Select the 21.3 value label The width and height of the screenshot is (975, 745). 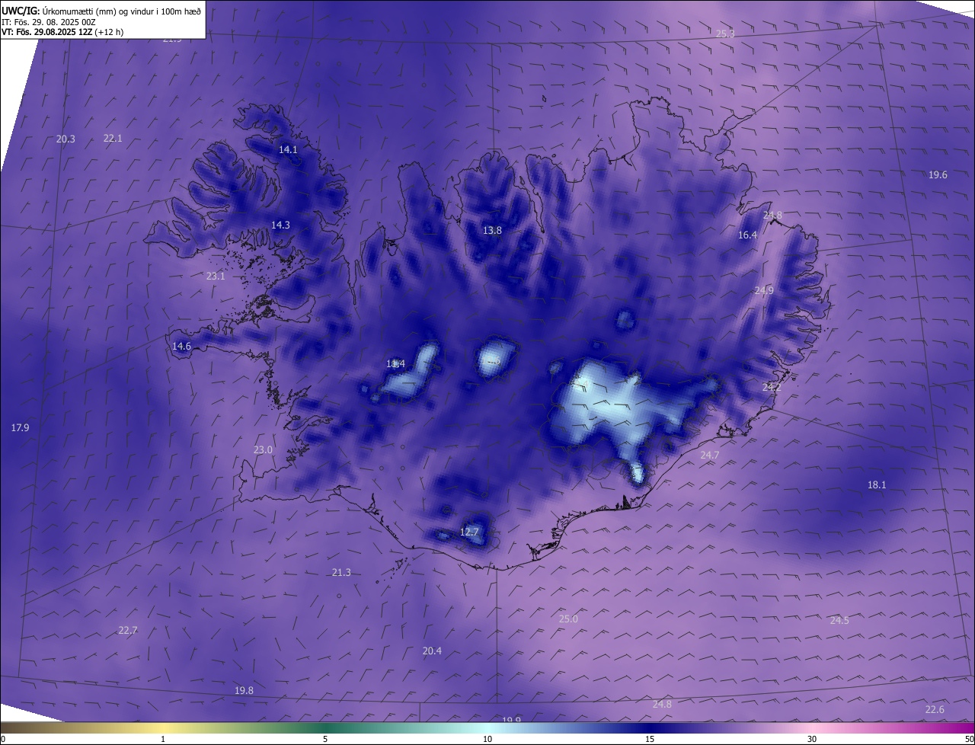(341, 573)
